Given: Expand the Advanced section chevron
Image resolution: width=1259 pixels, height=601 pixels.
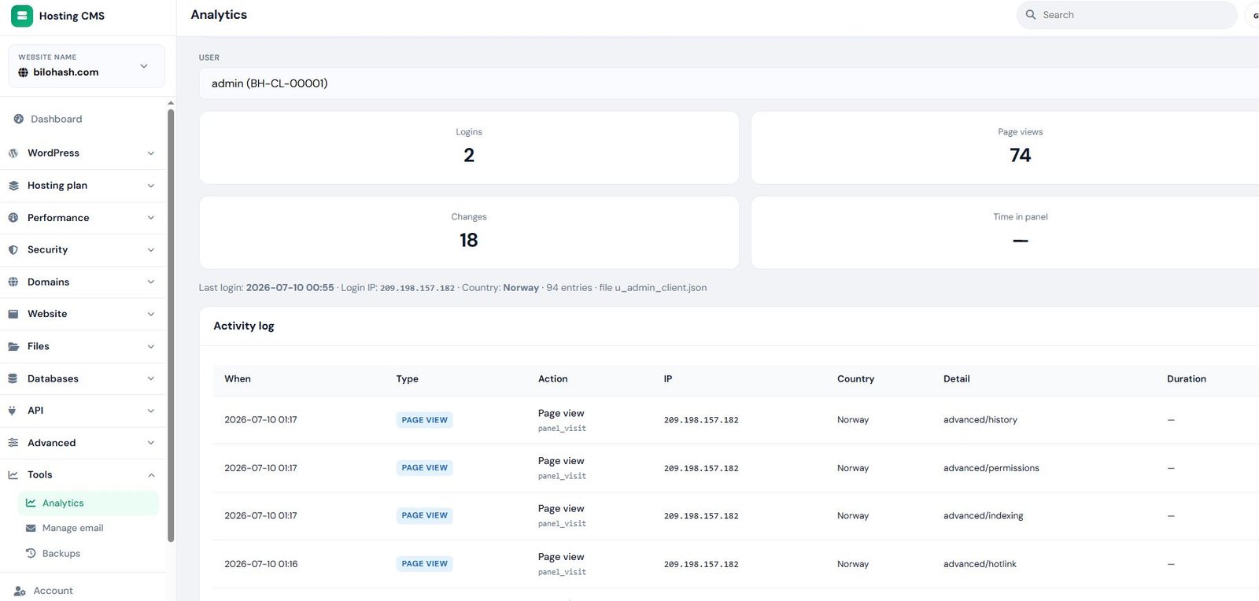Looking at the screenshot, I should tap(151, 443).
